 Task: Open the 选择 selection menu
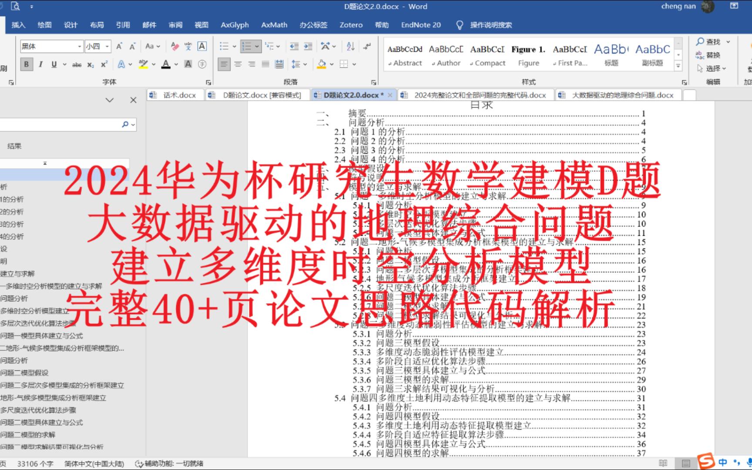tap(711, 69)
